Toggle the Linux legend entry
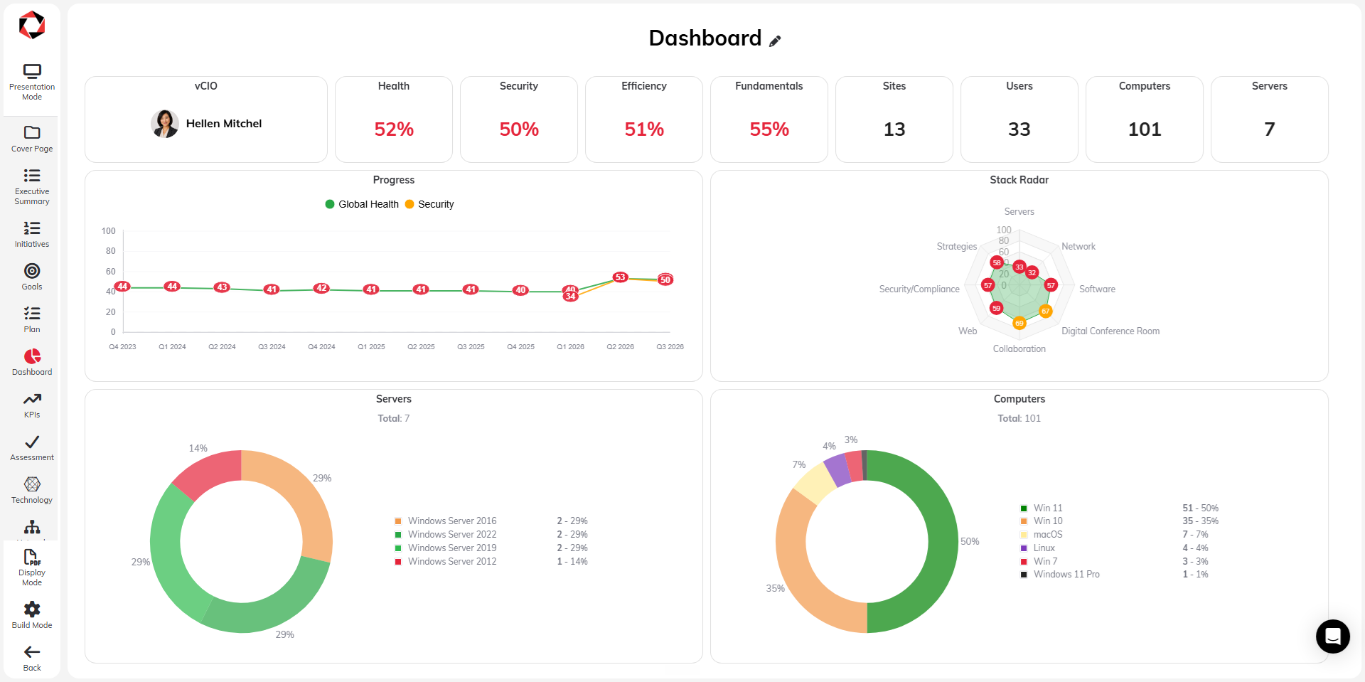1365x682 pixels. click(x=1038, y=548)
